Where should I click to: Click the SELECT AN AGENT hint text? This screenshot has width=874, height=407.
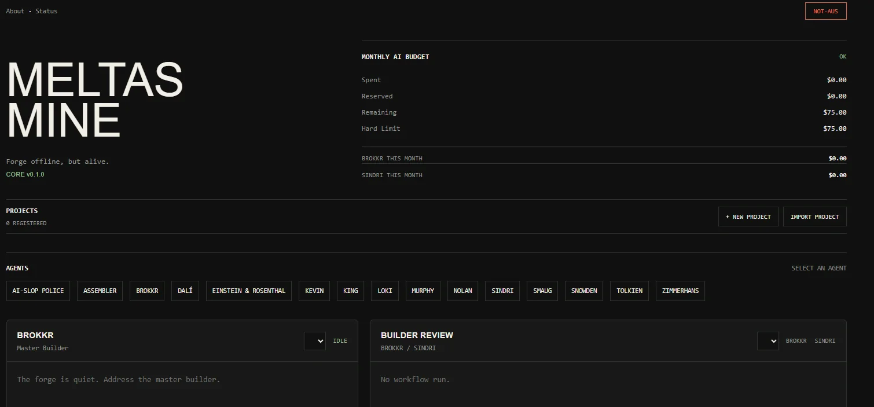(x=819, y=268)
